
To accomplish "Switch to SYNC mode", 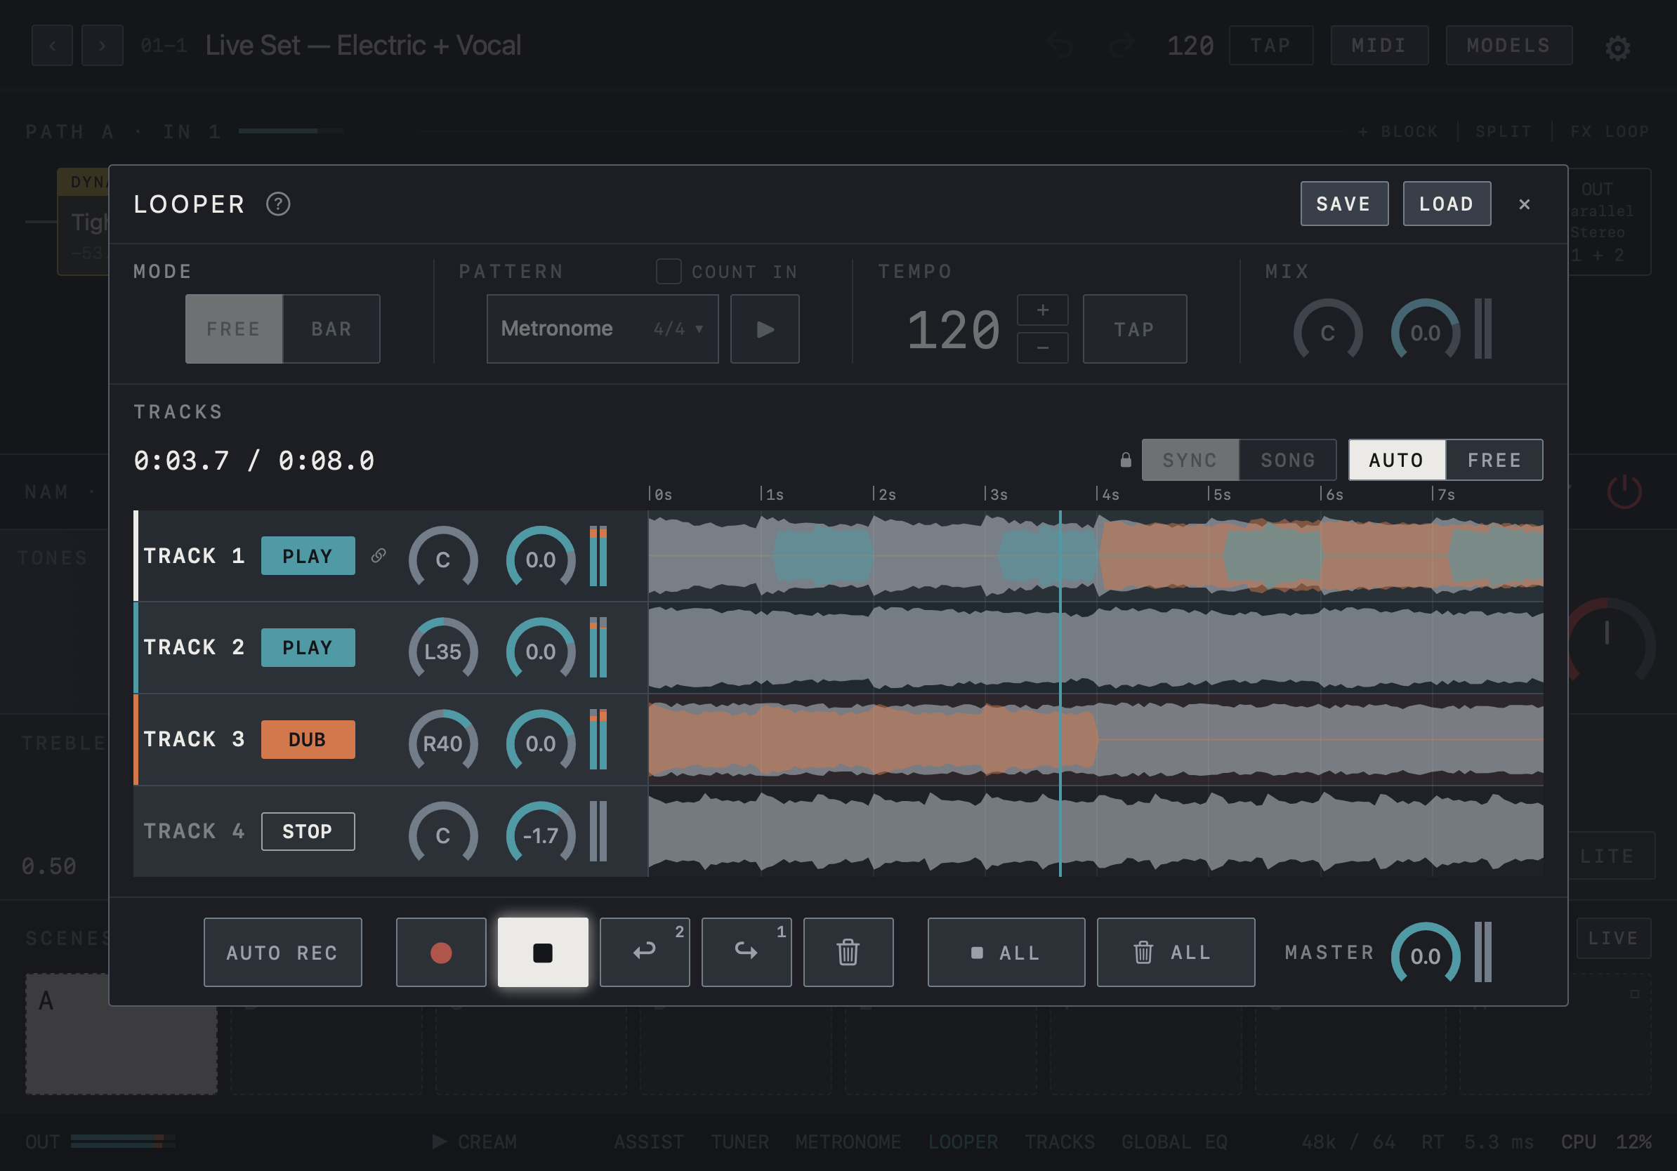I will (1190, 460).
